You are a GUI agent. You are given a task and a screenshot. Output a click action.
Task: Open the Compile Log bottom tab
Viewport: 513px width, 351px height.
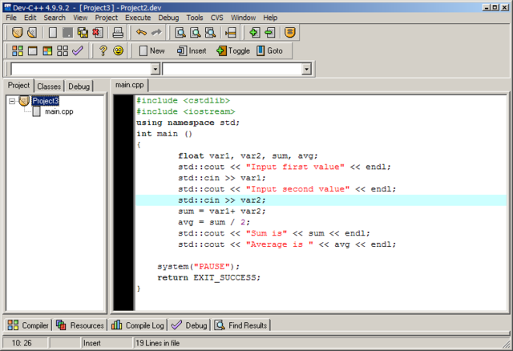(x=137, y=325)
